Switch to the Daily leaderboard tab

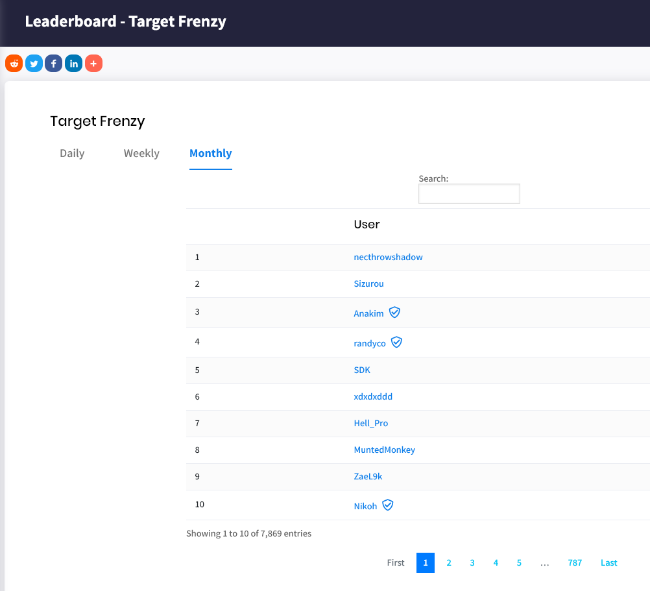click(x=72, y=153)
